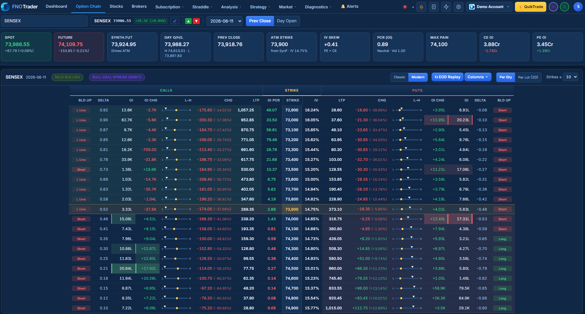Switch to Classic view
The height and width of the screenshot is (314, 585).
(399, 77)
